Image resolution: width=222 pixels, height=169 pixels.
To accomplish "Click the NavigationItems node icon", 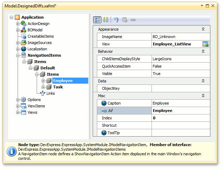I will pyautogui.click(x=24, y=55).
